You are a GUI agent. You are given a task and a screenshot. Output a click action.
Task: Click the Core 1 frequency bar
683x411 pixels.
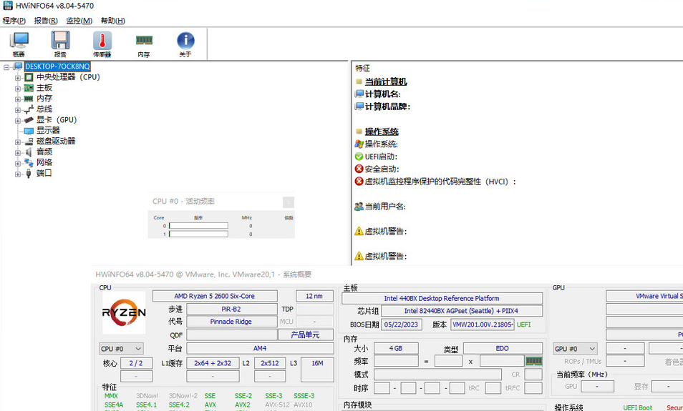[x=198, y=234]
